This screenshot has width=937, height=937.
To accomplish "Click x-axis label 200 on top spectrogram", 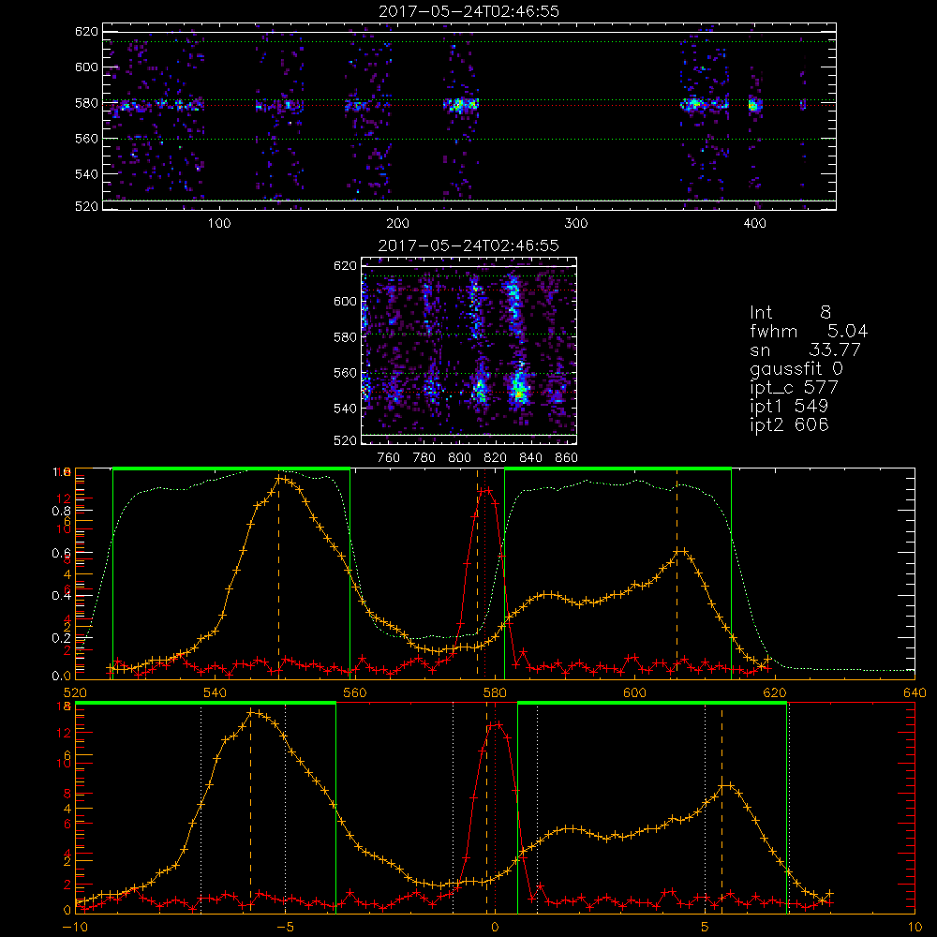I will [398, 224].
